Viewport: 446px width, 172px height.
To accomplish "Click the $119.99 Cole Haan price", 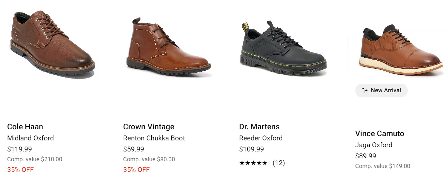I will (20, 149).
